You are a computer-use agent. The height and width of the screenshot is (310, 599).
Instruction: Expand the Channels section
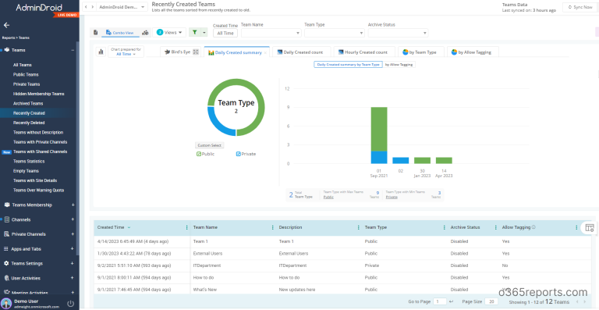(73, 219)
